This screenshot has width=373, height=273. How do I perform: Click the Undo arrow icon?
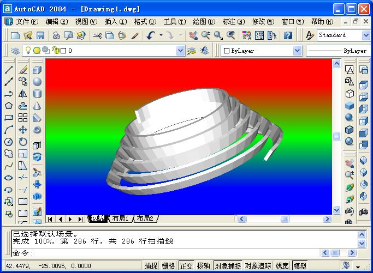click(151, 35)
